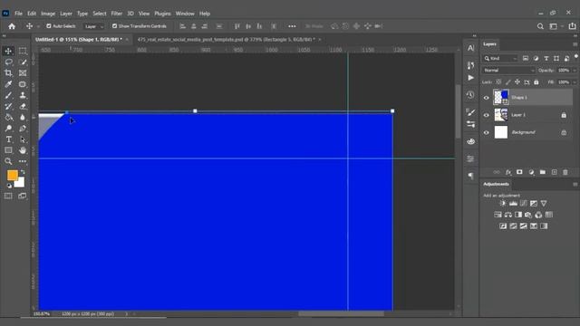Switch to the Untitled-1 document tab

[x=79, y=40]
